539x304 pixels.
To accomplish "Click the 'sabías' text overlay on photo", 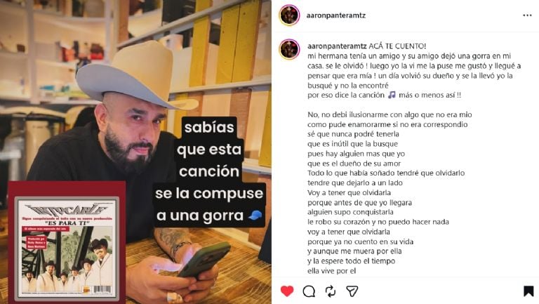I will [209, 127].
